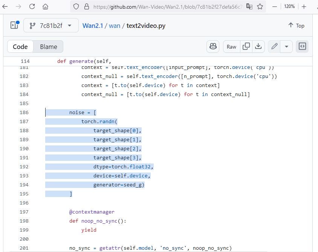This screenshot has height=252, width=318.
Task: Reload the page
Action: [32, 7]
